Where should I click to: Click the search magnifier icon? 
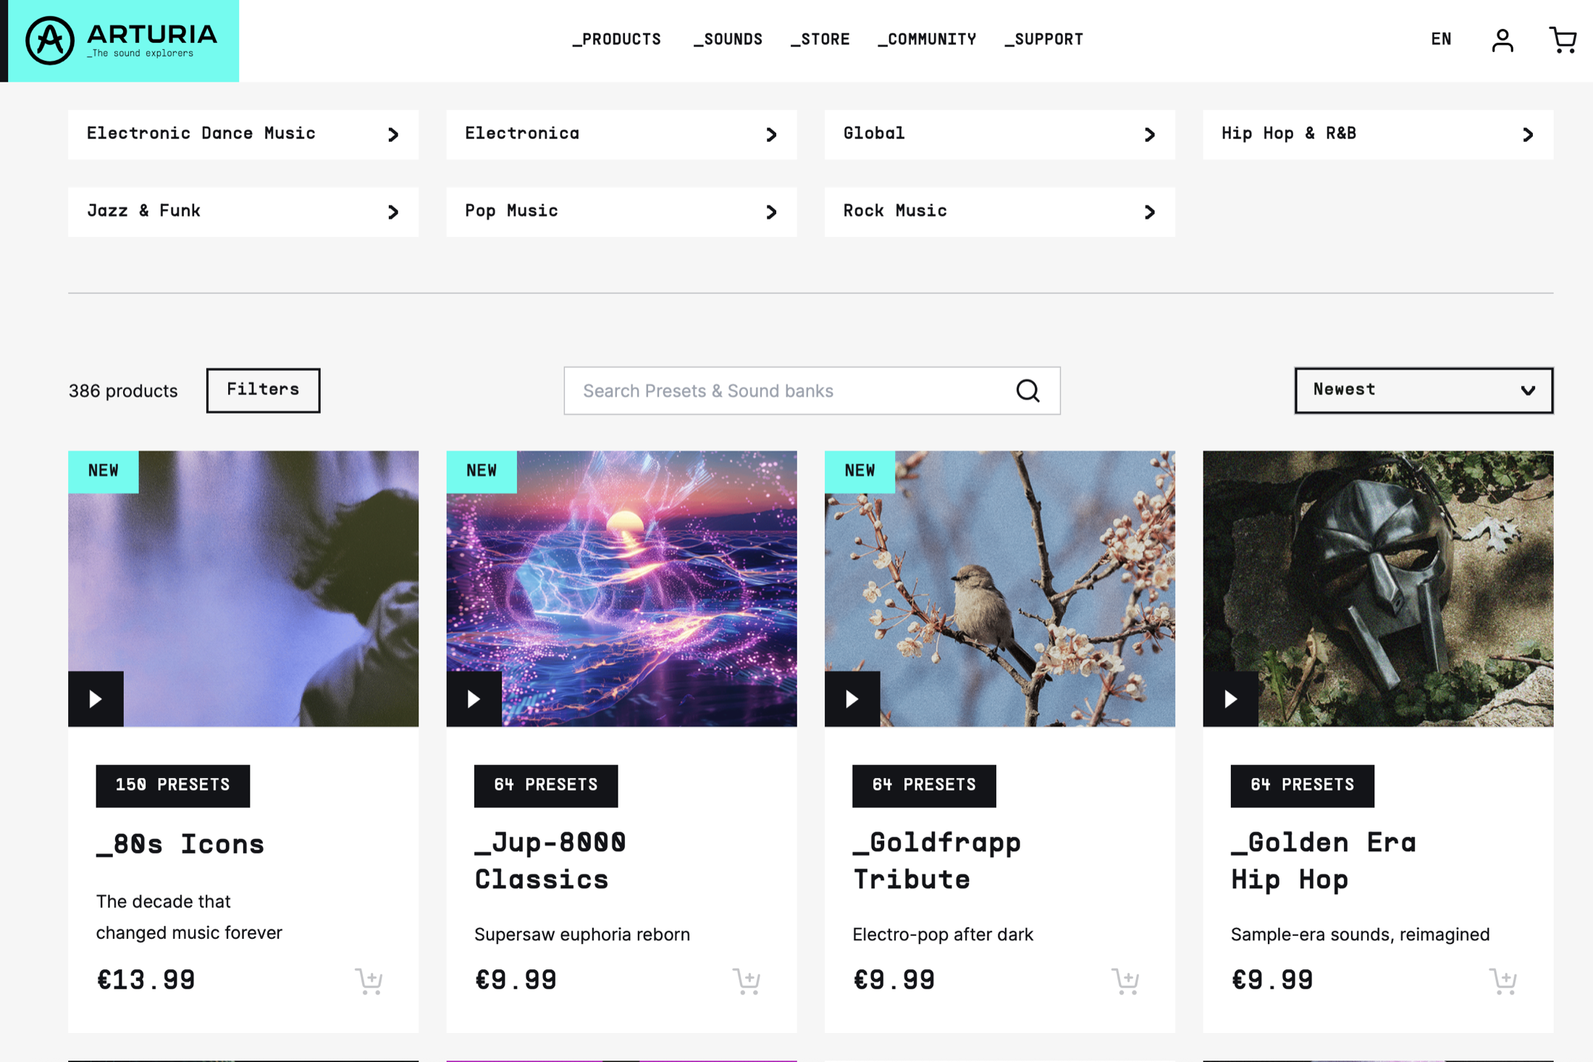tap(1027, 390)
